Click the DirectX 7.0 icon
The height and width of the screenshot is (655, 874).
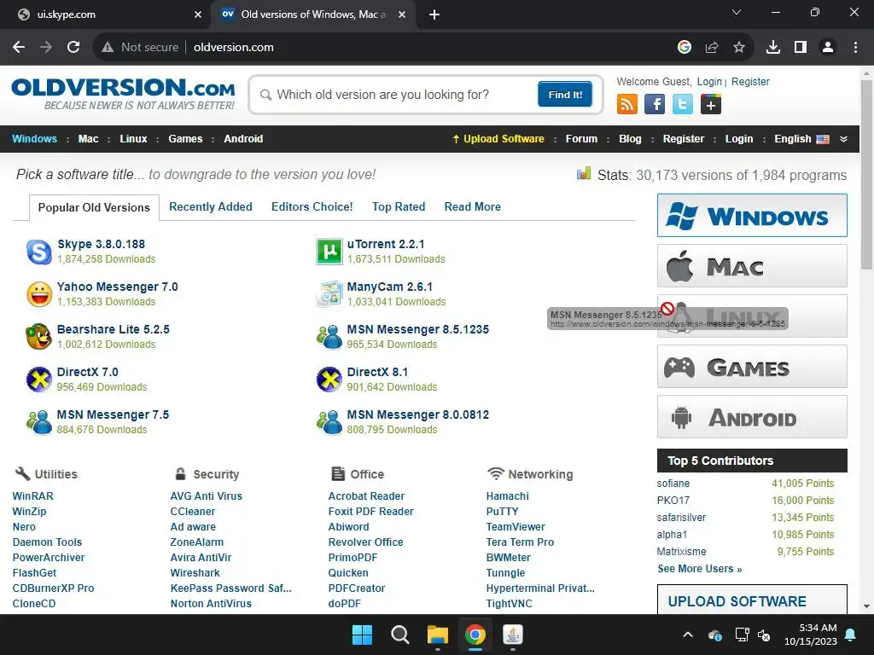click(x=39, y=380)
